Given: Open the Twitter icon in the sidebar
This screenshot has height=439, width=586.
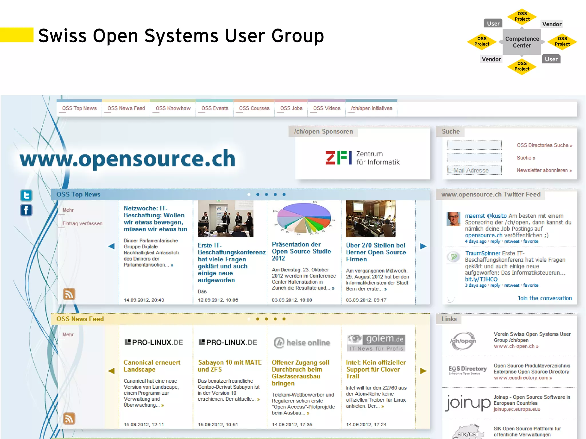Looking at the screenshot, I should (26, 196).
